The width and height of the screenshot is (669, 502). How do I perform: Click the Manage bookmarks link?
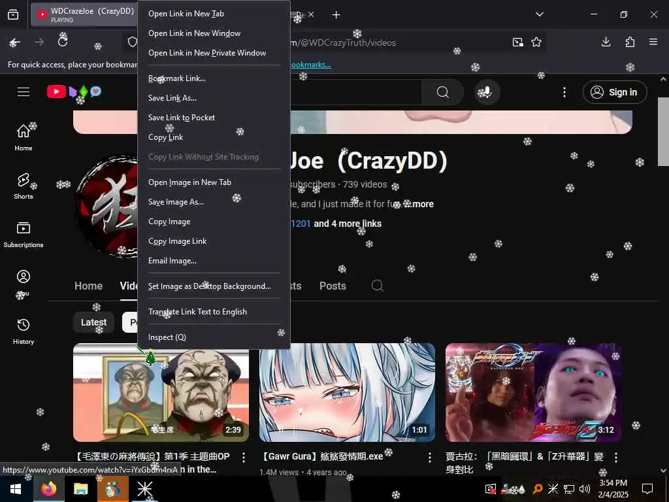[x=310, y=65]
